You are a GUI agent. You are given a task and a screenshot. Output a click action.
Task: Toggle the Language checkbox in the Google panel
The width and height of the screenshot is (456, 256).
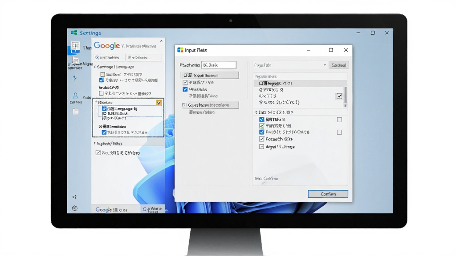[x=104, y=108]
